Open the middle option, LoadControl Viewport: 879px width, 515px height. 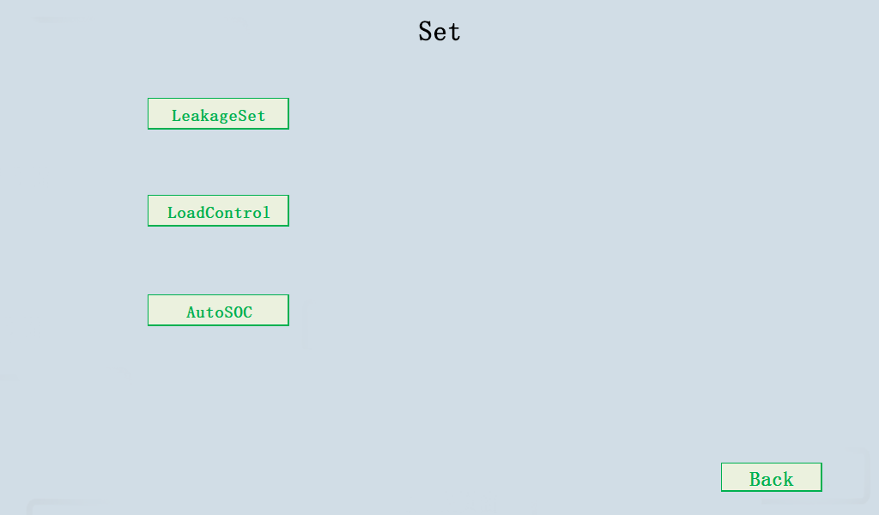(x=218, y=211)
